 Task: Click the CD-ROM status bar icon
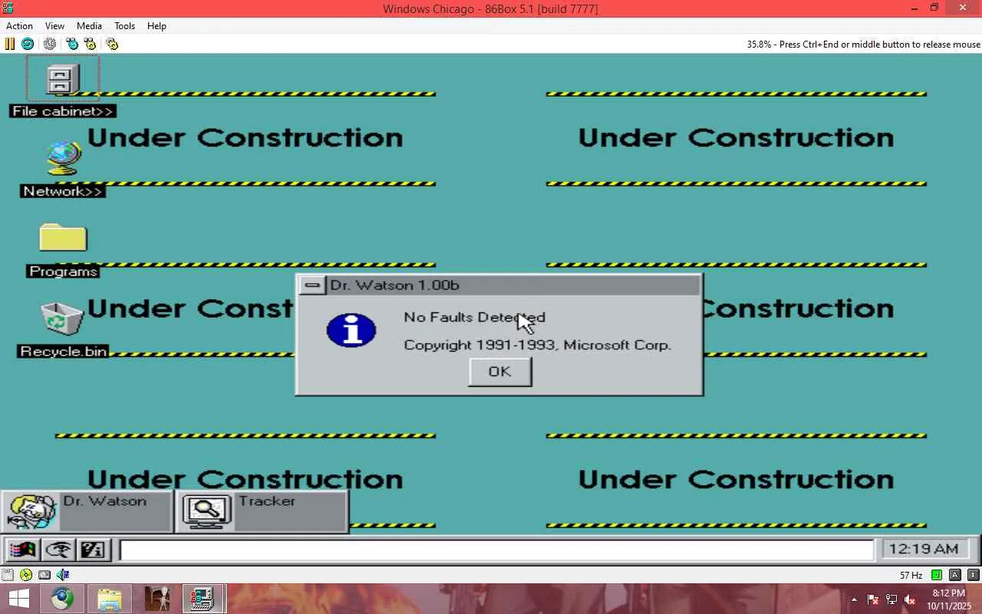[x=26, y=575]
